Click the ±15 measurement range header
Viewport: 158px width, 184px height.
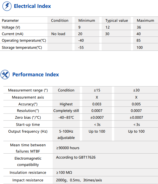[x=97, y=90]
